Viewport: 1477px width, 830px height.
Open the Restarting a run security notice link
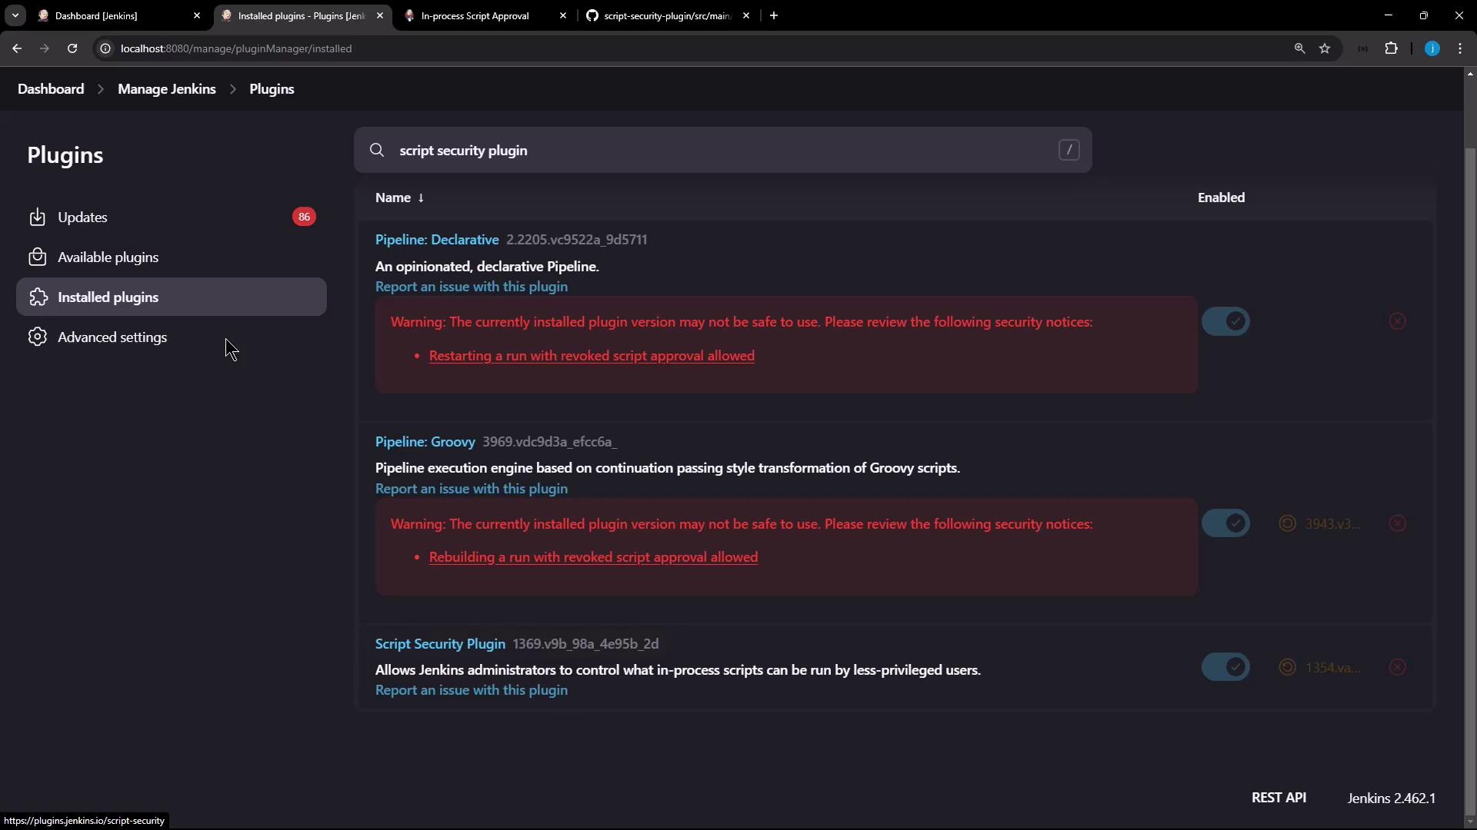click(591, 356)
